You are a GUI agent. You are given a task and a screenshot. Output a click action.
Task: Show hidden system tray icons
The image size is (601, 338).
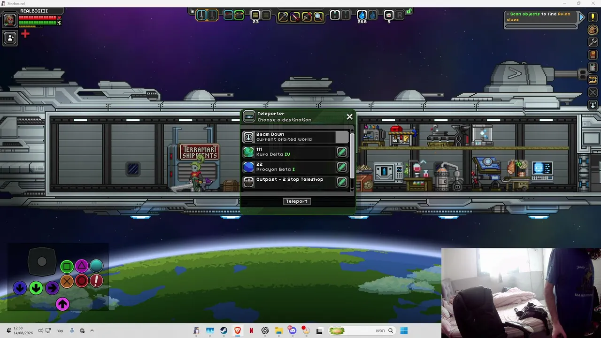92,330
